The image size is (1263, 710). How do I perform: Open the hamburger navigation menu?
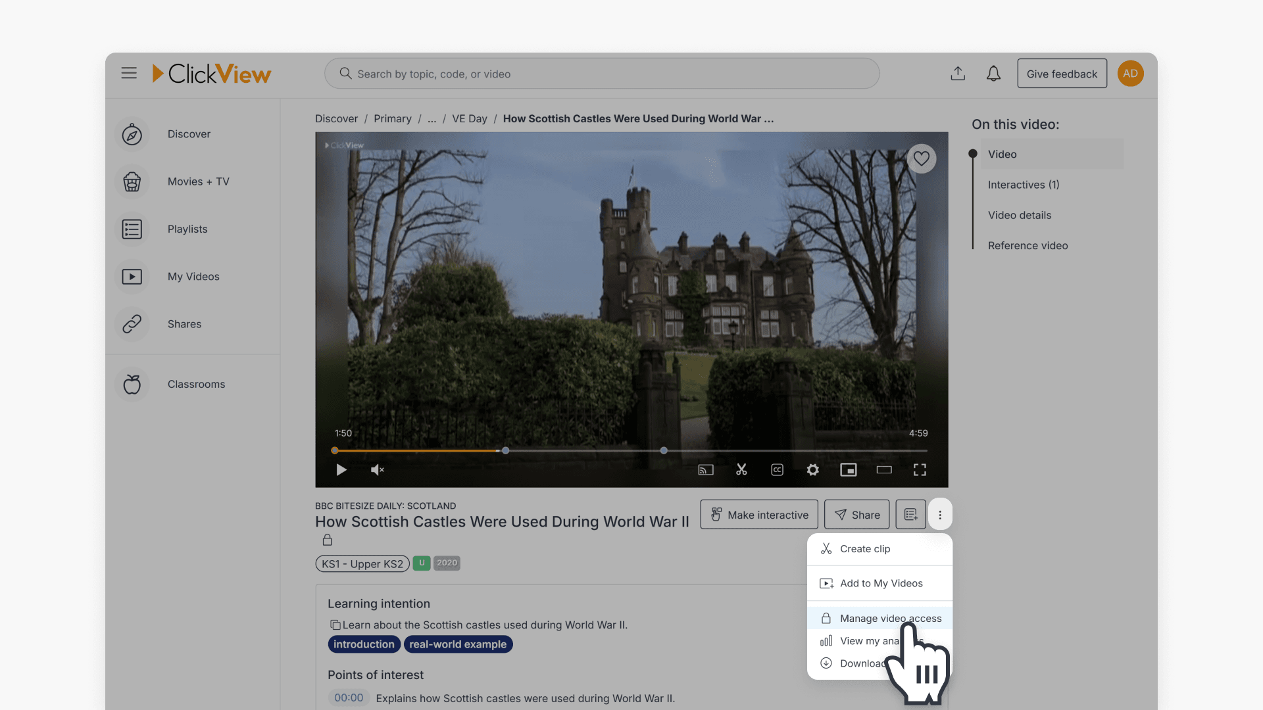[129, 73]
